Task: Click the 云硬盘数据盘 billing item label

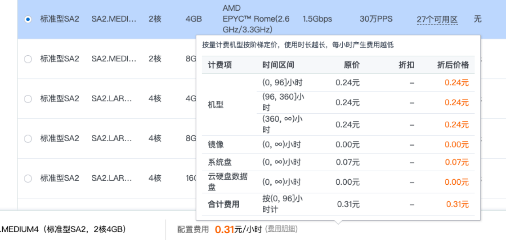Action: click(x=228, y=182)
